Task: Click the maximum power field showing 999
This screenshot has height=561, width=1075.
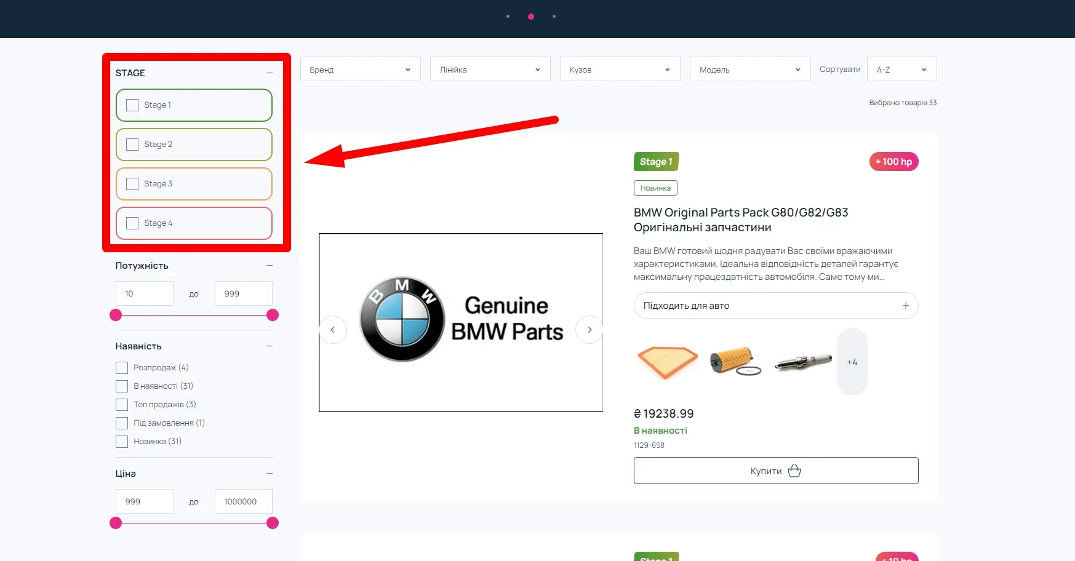Action: coord(244,293)
